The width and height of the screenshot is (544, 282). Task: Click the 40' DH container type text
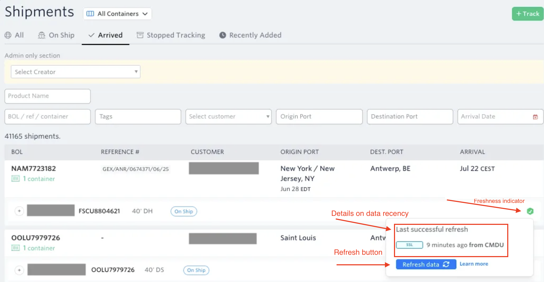coord(142,211)
